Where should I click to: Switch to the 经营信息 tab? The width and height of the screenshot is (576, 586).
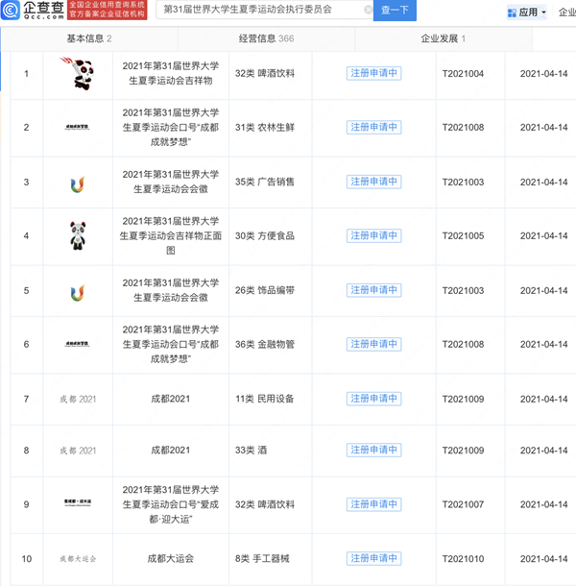(266, 38)
